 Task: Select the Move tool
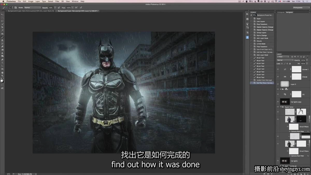pyautogui.click(x=2, y=15)
